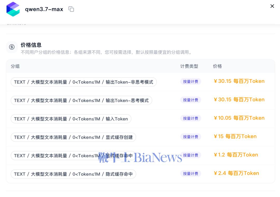Click the qwen3.7-max title text
This screenshot has height=197, width=280.
tap(44, 9)
